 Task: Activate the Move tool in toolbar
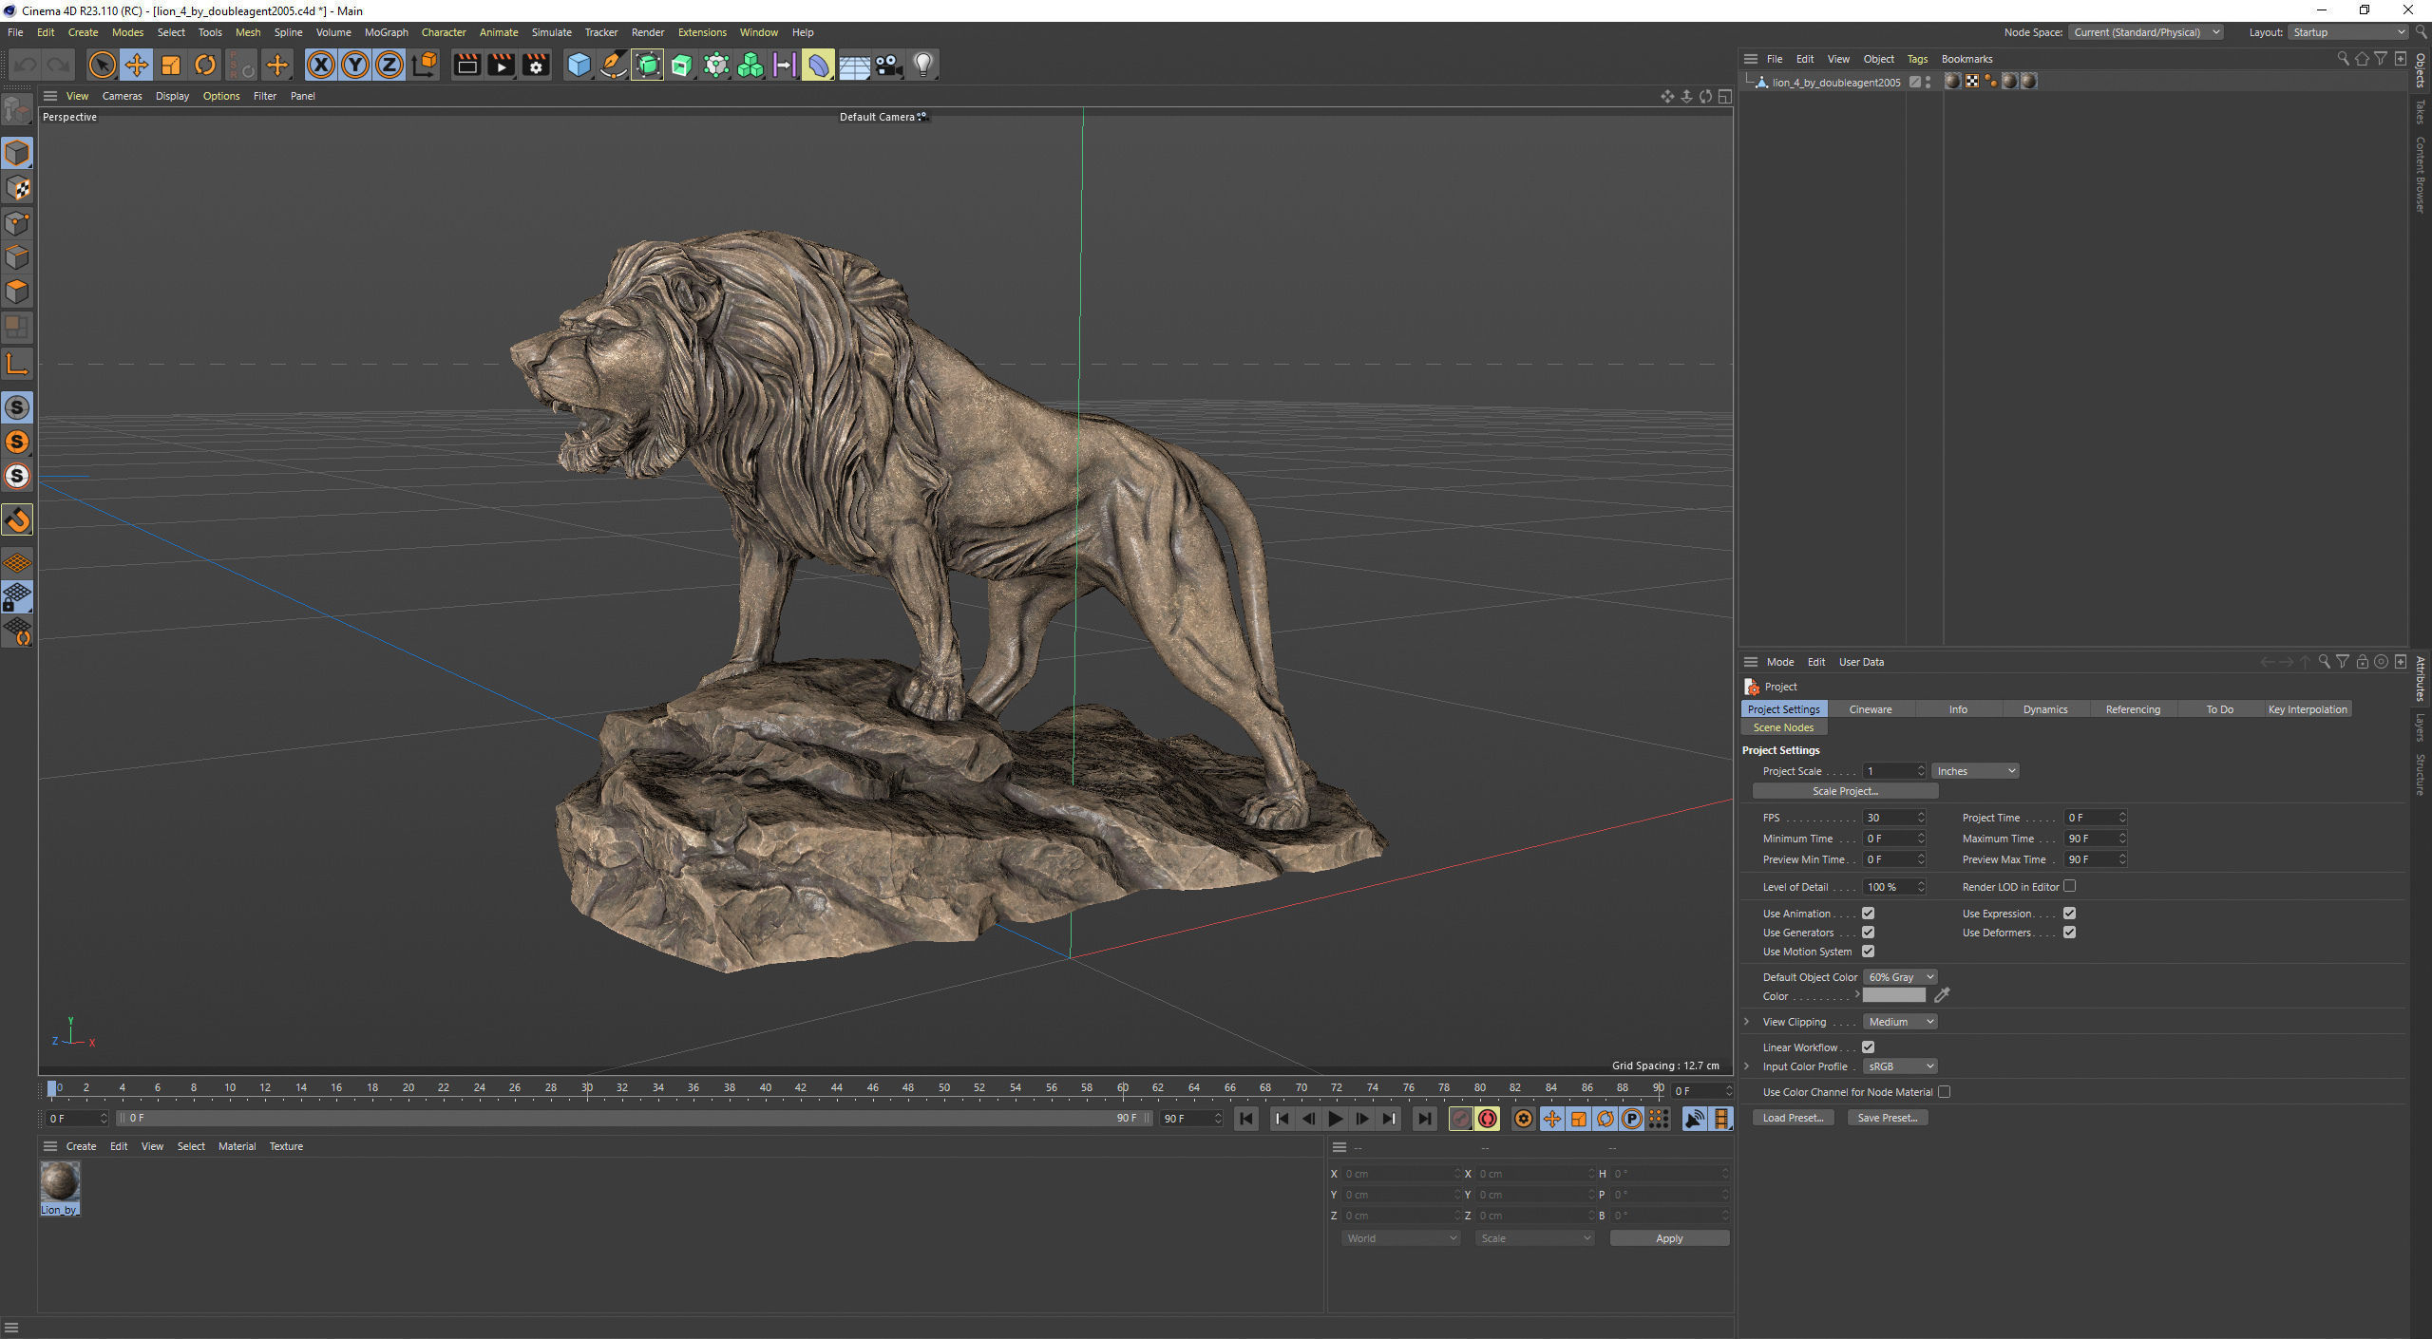coord(136,65)
